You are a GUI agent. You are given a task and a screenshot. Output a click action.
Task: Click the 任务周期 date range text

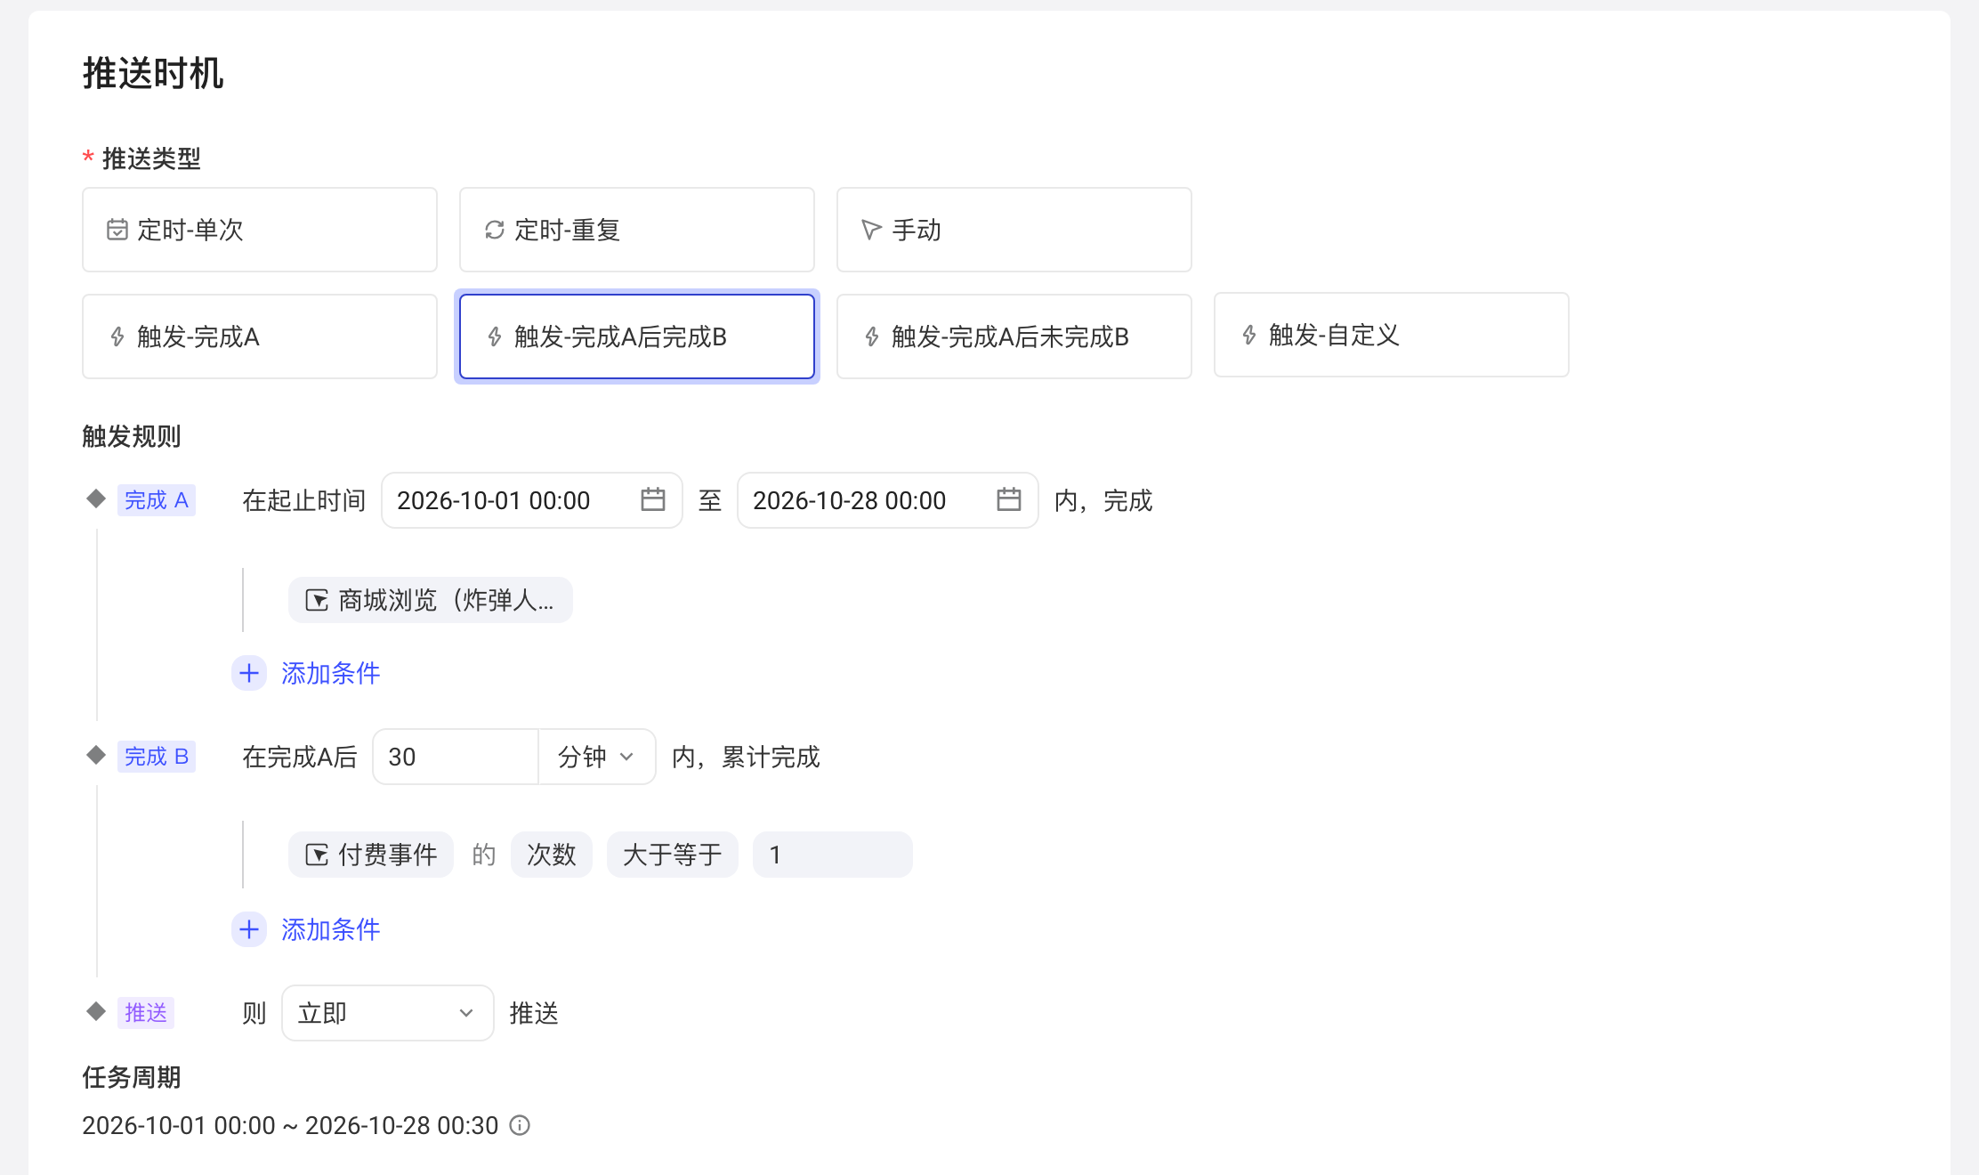pos(290,1125)
